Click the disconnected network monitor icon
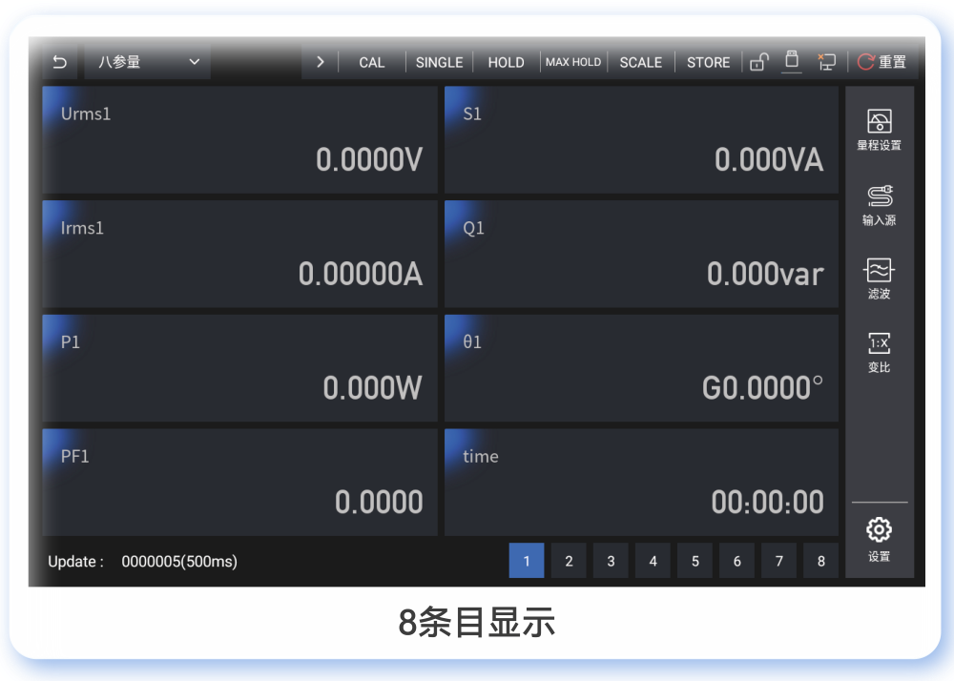This screenshot has height=681, width=954. tap(826, 62)
